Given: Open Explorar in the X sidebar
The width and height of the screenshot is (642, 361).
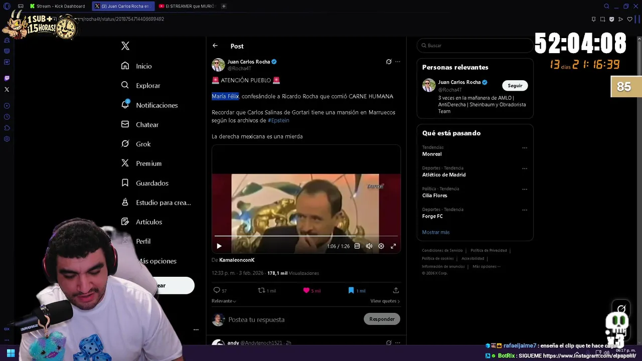Looking at the screenshot, I should click(x=141, y=86).
